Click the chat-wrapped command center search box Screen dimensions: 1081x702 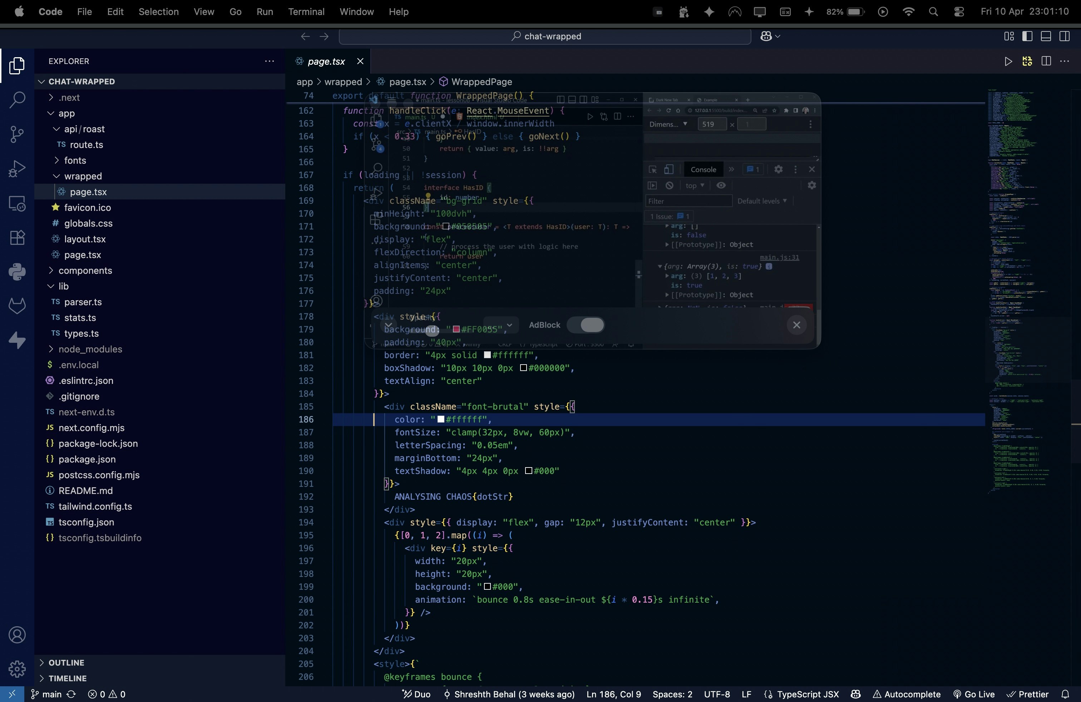pos(544,36)
